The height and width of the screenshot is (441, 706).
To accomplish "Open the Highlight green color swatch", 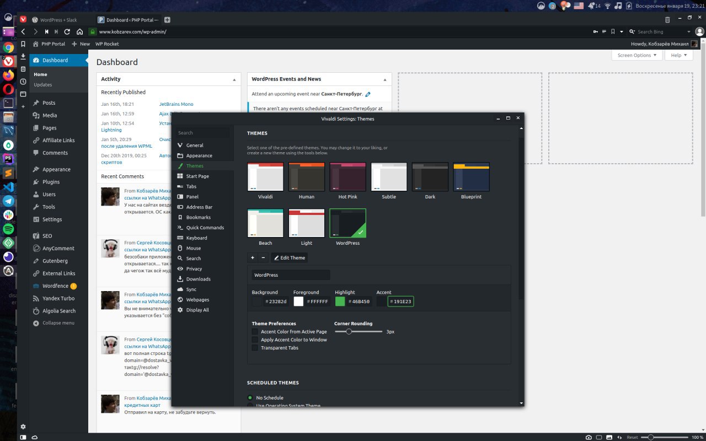I will pyautogui.click(x=340, y=302).
